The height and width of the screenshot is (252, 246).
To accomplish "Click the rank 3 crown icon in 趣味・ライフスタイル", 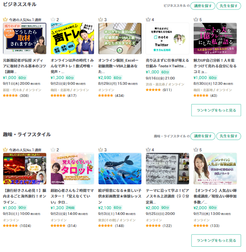I will point(100,150).
